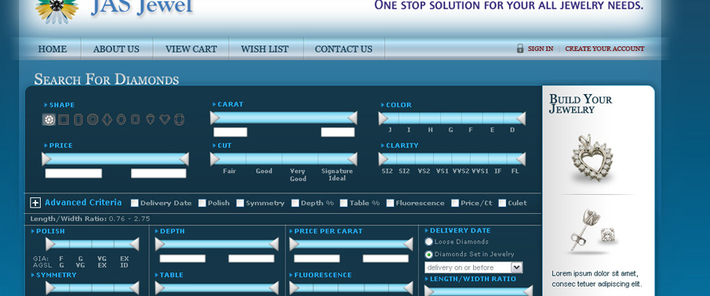
Task: Click Price Per Carat slider maximum handle
Action: tap(409, 244)
